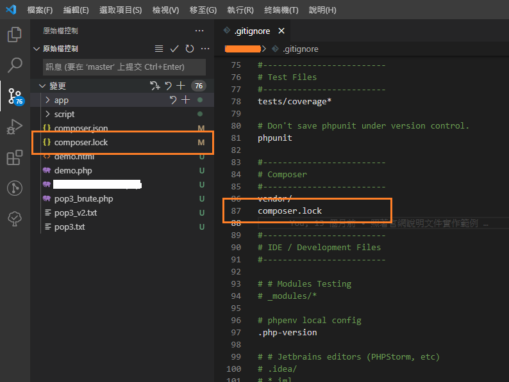Open 編輯(E) menu
Viewport: 509px width, 382px height.
pos(76,10)
